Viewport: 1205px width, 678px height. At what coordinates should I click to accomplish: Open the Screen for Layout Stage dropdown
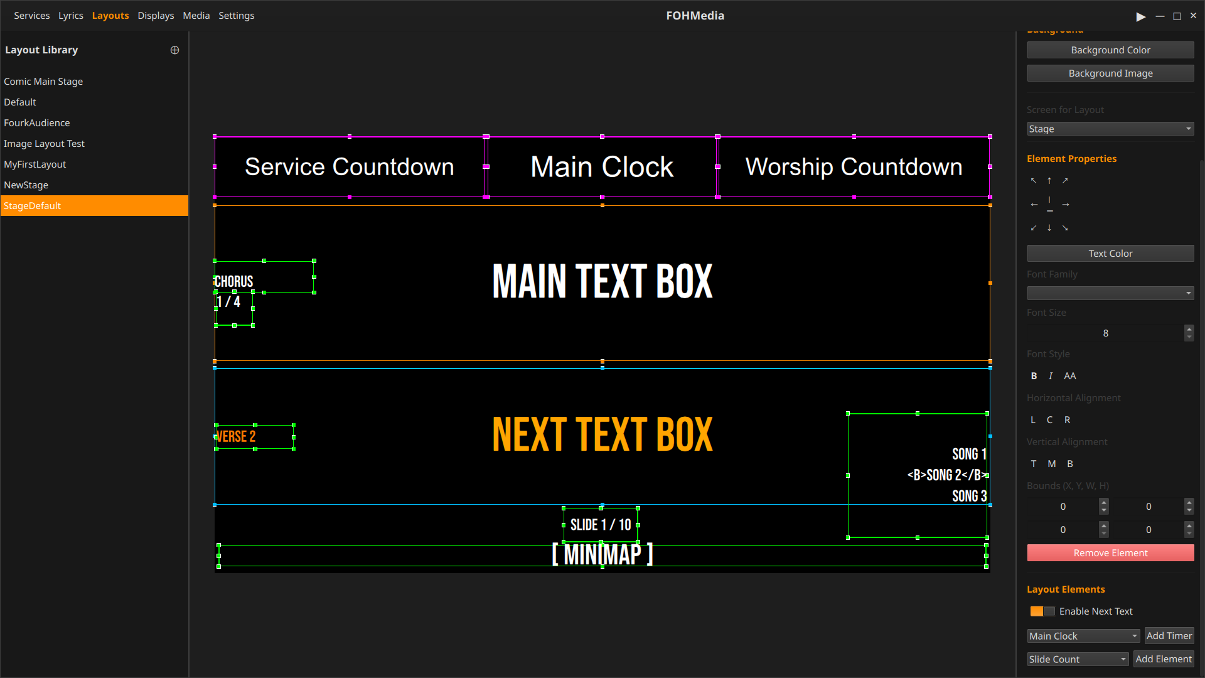click(x=1110, y=129)
